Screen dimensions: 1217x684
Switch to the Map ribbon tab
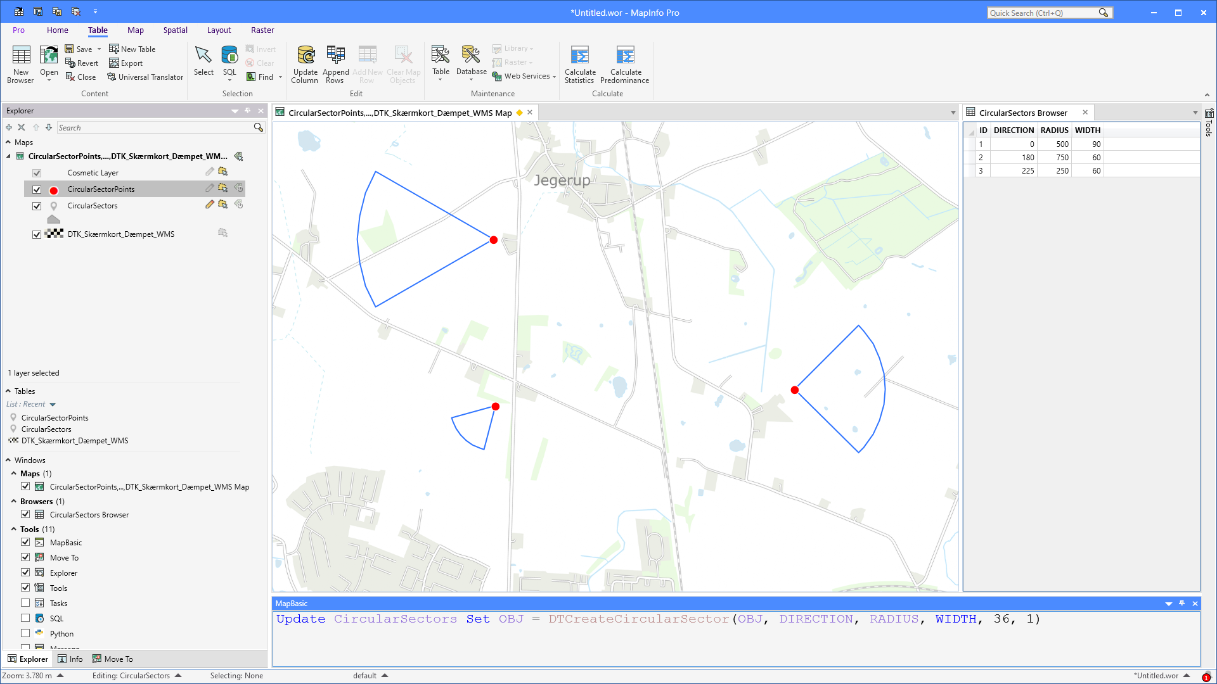coord(135,30)
